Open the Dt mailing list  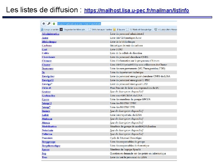(x=43, y=73)
